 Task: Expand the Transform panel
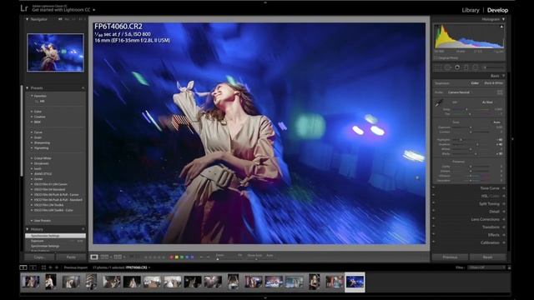[x=504, y=227]
